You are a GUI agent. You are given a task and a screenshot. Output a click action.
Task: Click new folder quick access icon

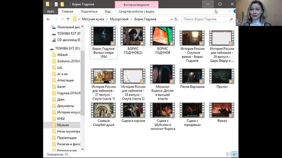click(62, 4)
